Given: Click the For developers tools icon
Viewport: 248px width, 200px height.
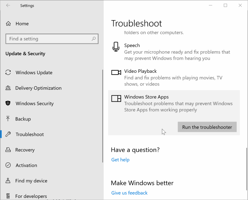Looking at the screenshot, I should 8,196.
